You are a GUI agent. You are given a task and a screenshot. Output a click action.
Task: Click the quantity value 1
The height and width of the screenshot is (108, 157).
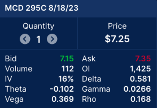38,39
